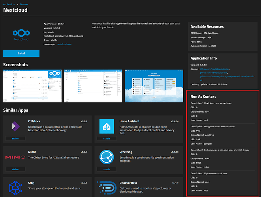Image resolution: width=261 pixels, height=197 pixels.
Task: Click the Application Info heading
Action: pyautogui.click(x=204, y=58)
